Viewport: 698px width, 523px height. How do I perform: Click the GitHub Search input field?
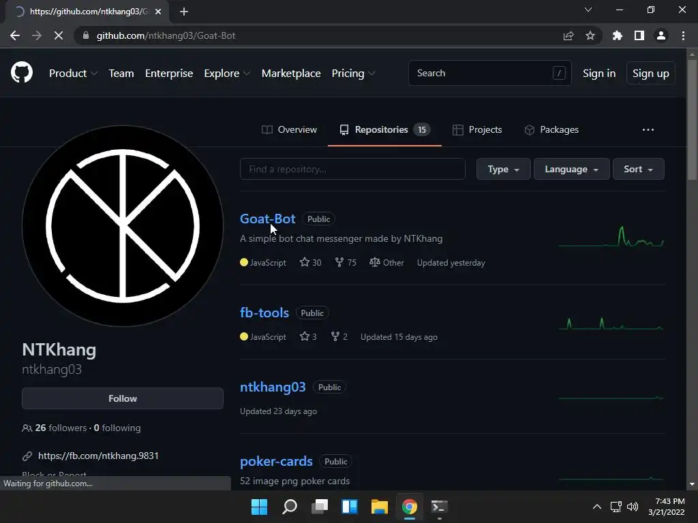[489, 73]
